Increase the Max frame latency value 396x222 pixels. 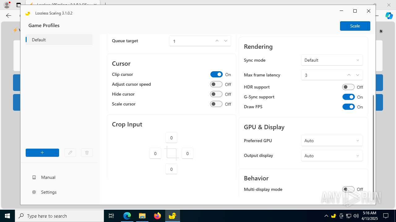tap(349, 75)
